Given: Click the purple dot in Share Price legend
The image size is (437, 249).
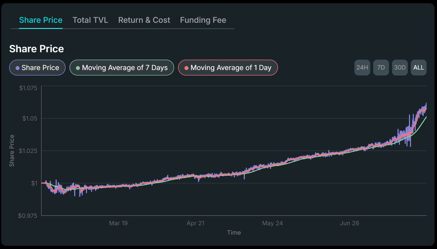Looking at the screenshot, I should [x=17, y=68].
